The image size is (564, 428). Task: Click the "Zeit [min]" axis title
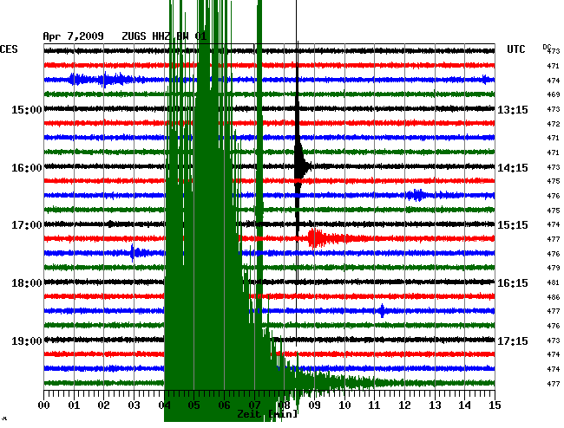click(x=267, y=414)
